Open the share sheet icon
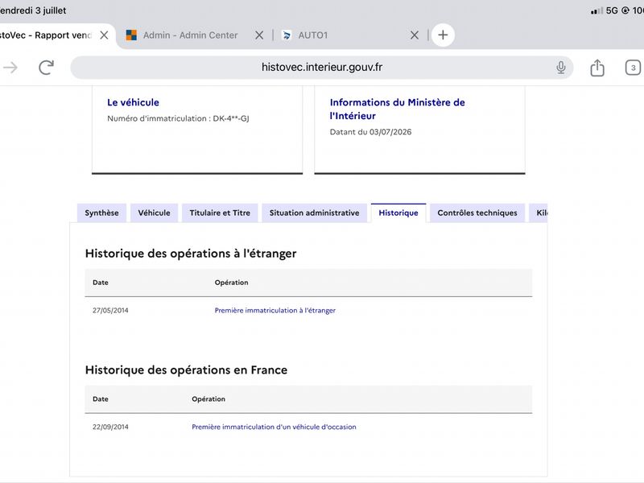 (597, 68)
